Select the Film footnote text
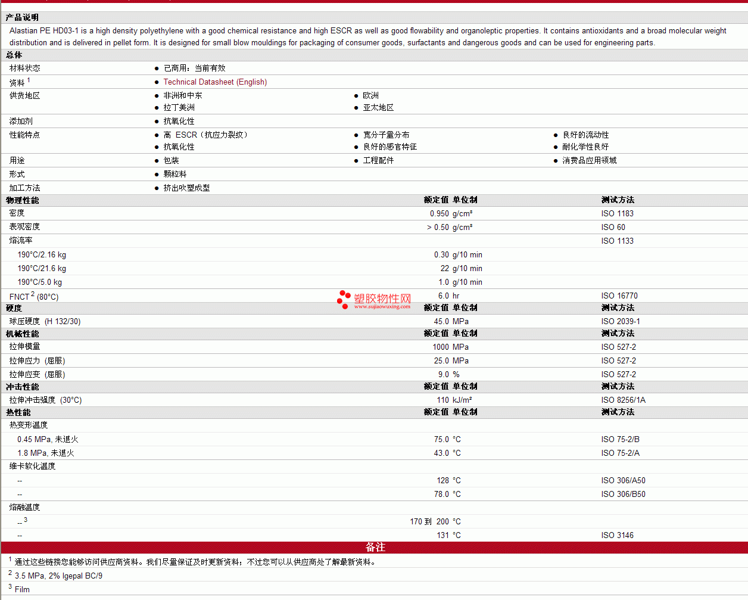The image size is (748, 600). coord(22,590)
